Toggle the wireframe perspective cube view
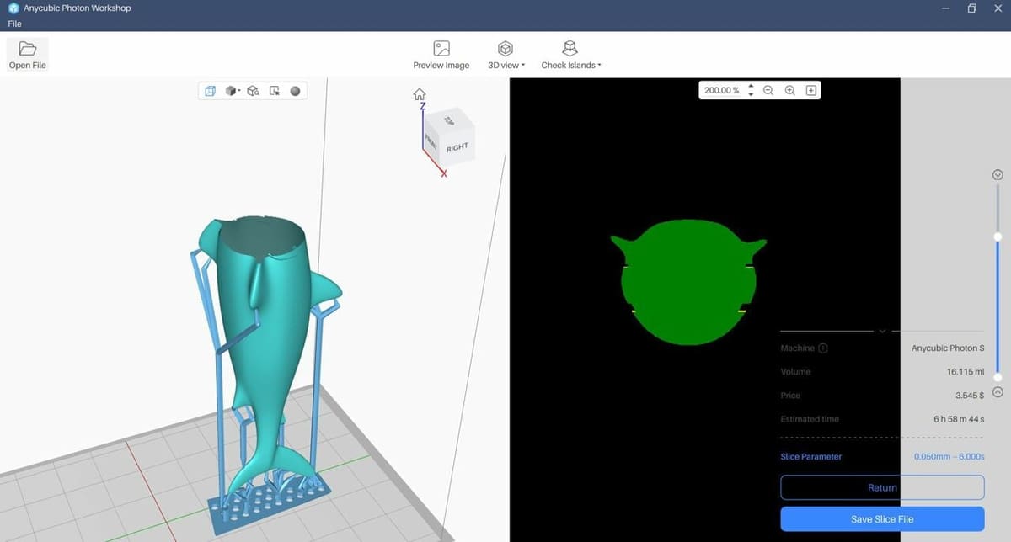Viewport: 1011px width, 542px height. point(210,91)
